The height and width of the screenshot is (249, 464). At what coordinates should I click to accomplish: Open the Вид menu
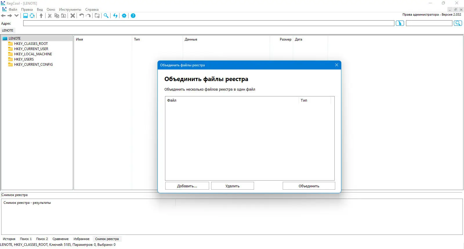pos(40,10)
